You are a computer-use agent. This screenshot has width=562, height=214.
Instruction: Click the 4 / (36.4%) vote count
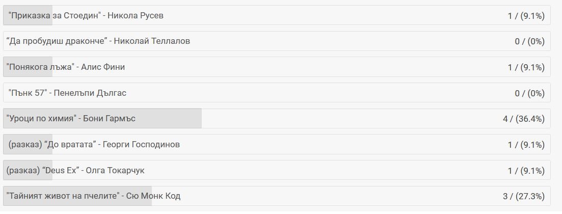click(x=523, y=119)
